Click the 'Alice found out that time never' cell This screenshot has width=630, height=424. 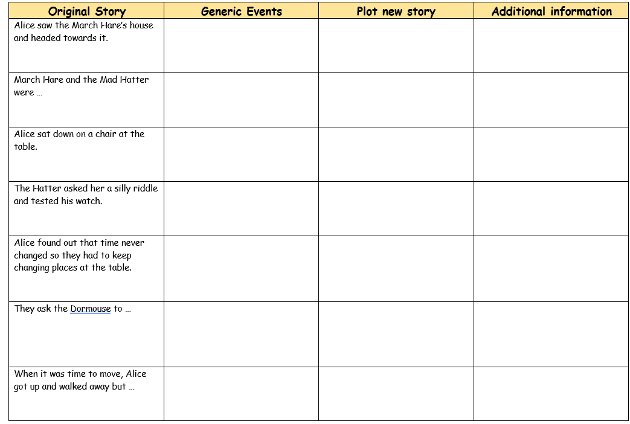(86, 269)
